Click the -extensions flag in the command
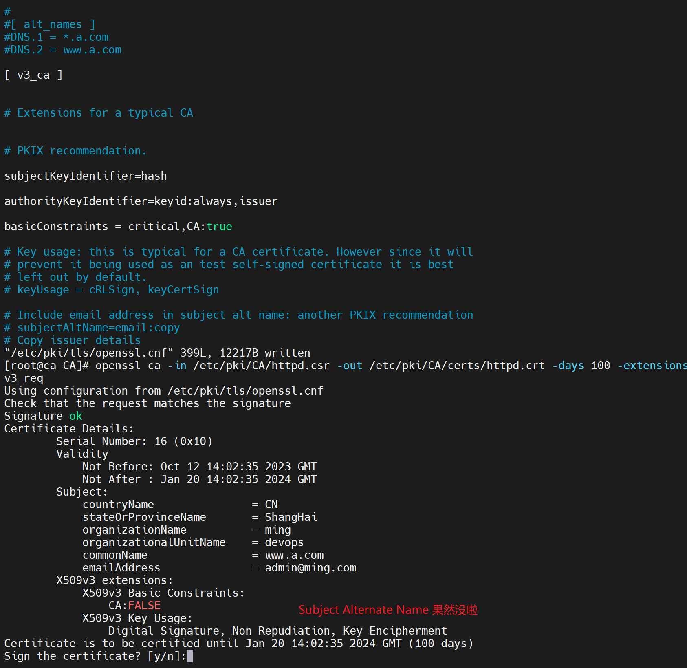687x668 pixels. (x=652, y=366)
